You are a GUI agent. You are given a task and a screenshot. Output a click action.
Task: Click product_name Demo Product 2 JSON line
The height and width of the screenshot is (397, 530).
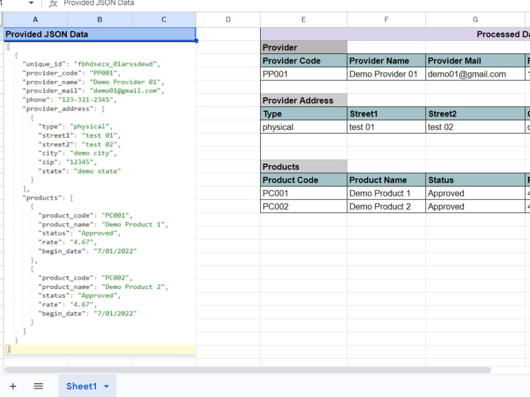tap(103, 287)
